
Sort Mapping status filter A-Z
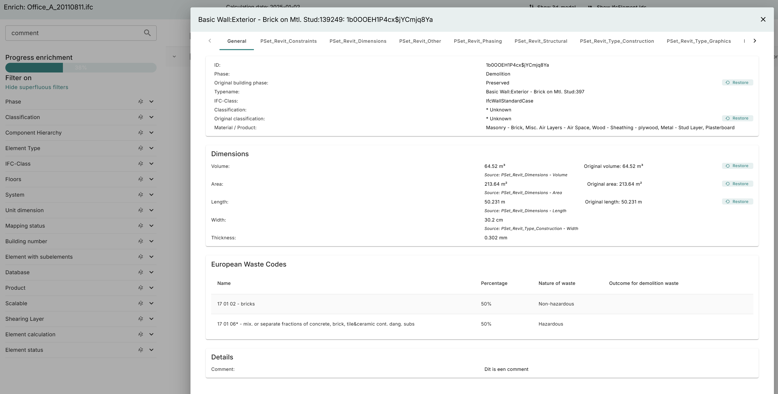point(140,226)
